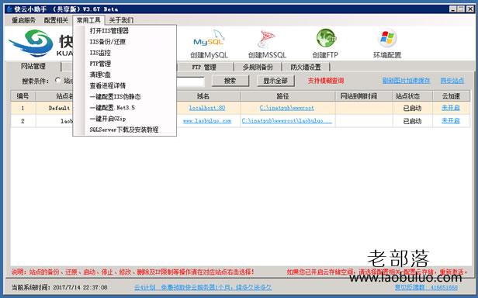This screenshot has width=478, height=298.
Task: Open the 创建MSSQL server icon
Action: pos(266,39)
